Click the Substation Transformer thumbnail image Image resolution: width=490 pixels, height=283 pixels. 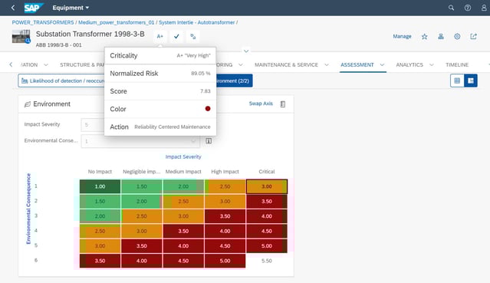pyautogui.click(x=21, y=37)
